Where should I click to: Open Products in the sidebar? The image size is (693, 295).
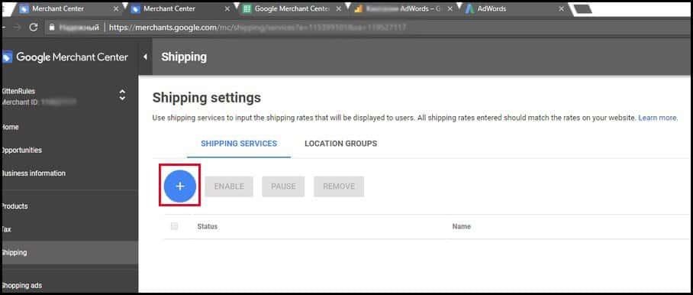[x=15, y=206]
